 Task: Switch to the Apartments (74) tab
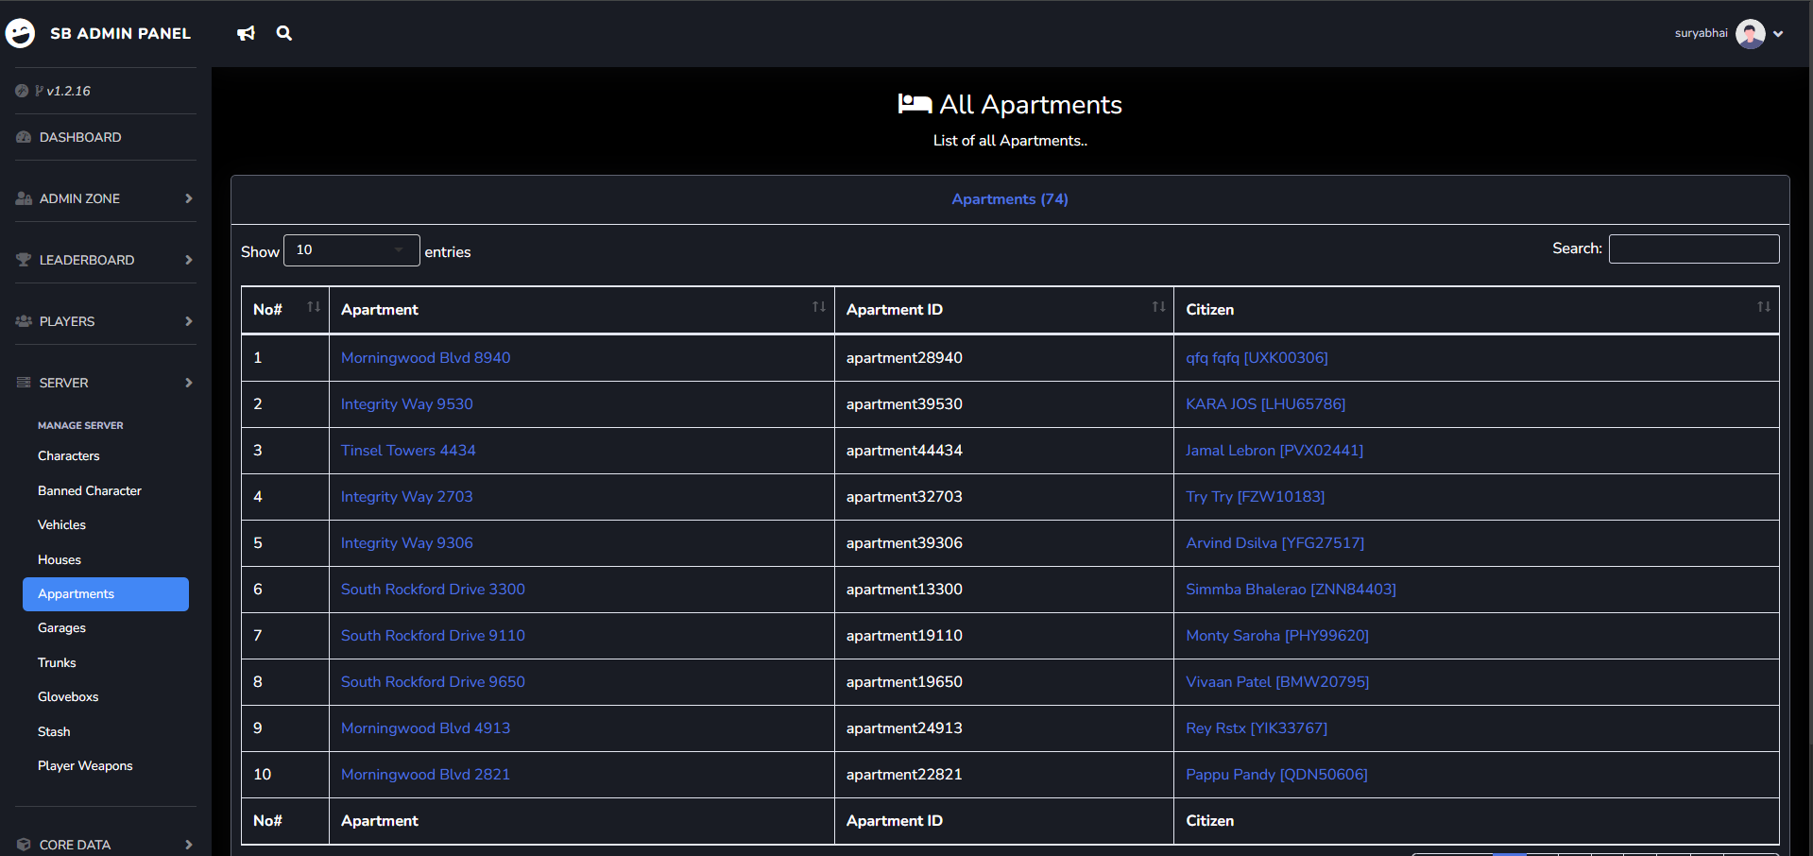pyautogui.click(x=1009, y=198)
